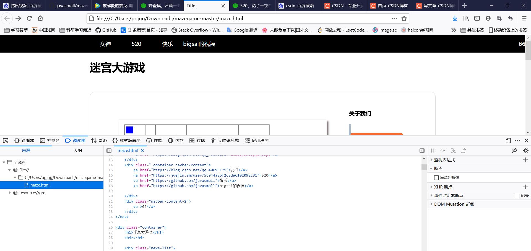Click the debugger pause button

[433, 151]
